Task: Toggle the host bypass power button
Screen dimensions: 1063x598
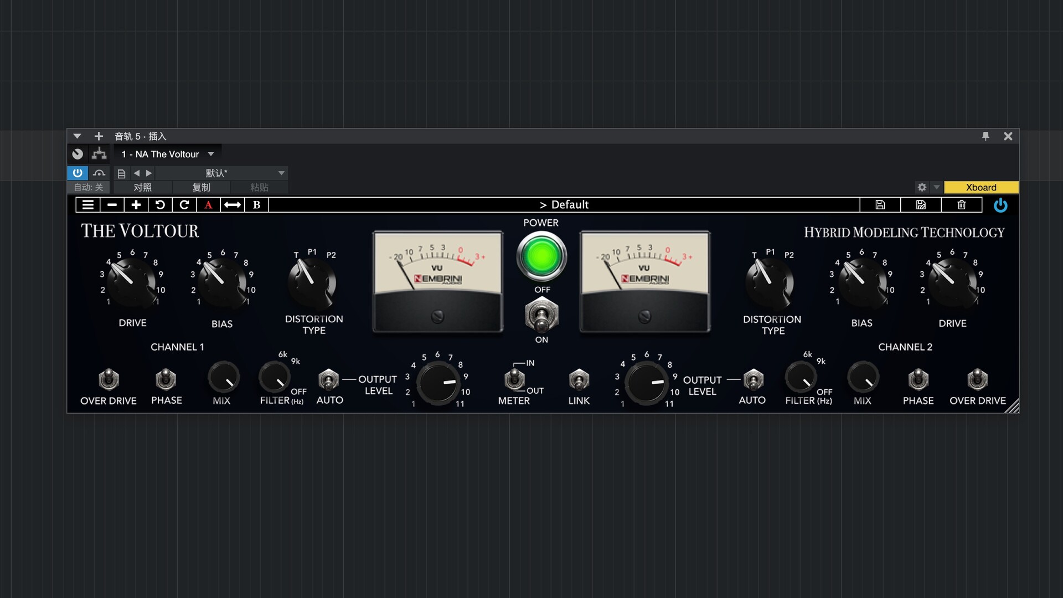Action: point(78,173)
